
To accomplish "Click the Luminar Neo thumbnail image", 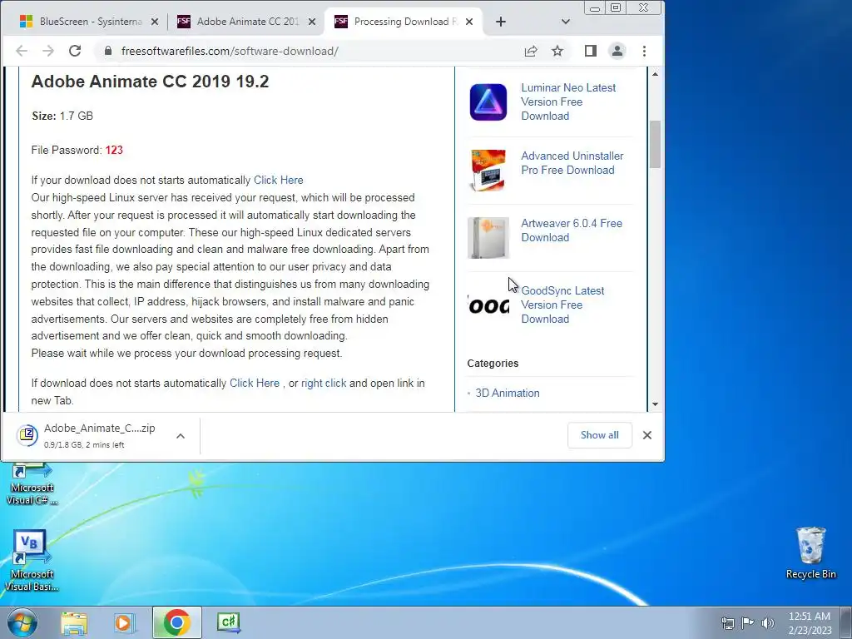I will (488, 102).
